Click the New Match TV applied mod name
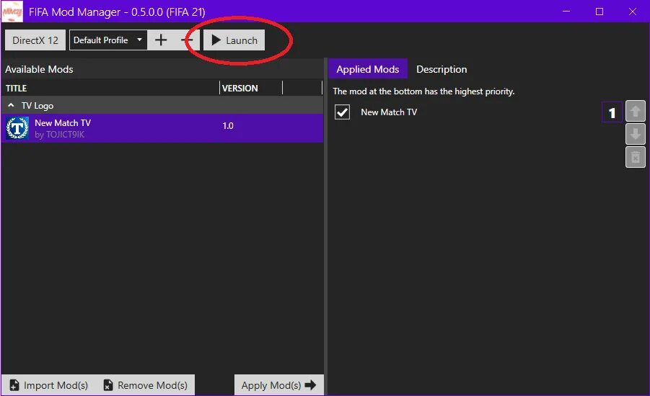The width and height of the screenshot is (650, 396). [x=389, y=112]
